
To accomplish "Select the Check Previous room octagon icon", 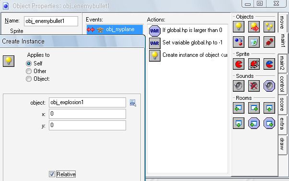I will coord(254,123).
